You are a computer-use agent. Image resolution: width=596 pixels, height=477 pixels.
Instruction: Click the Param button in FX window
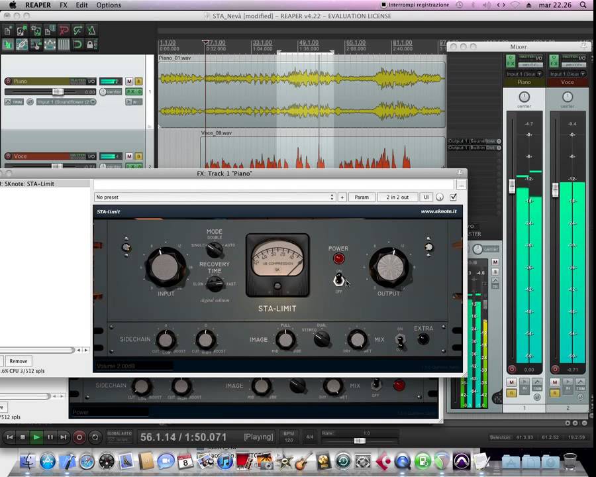point(362,197)
